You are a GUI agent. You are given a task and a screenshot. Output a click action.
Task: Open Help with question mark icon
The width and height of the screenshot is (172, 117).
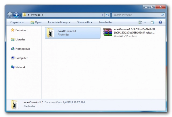(x=160, y=22)
